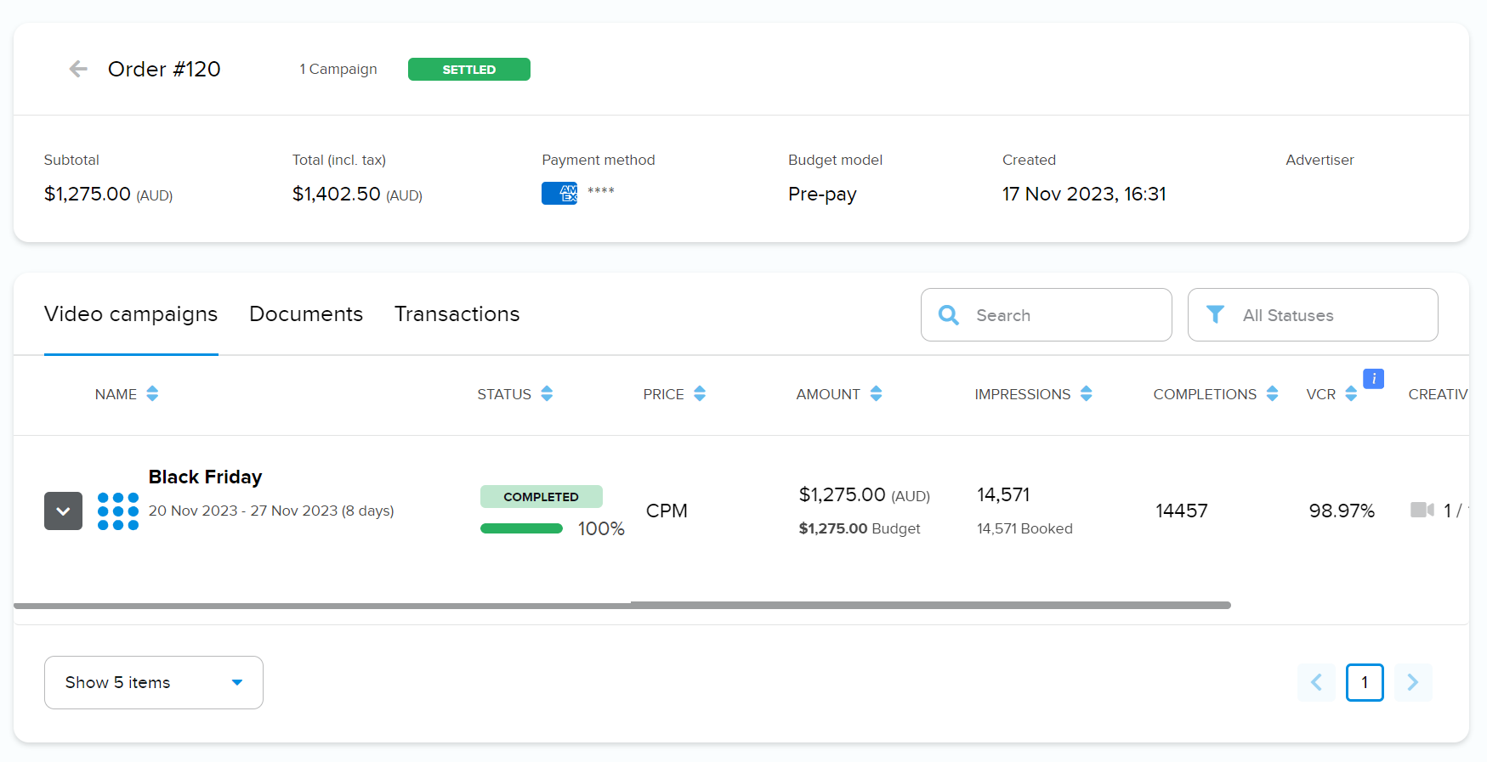Click the 14,571 impressions value
This screenshot has width=1487, height=762.
(1003, 494)
